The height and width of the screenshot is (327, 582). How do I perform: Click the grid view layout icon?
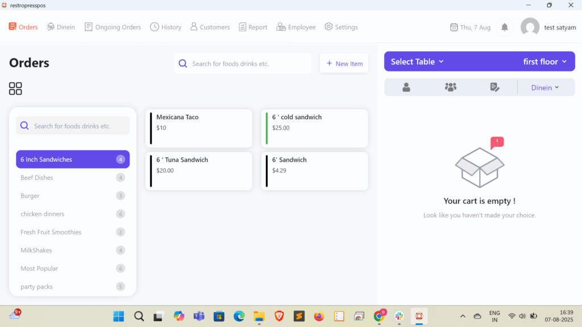click(15, 89)
